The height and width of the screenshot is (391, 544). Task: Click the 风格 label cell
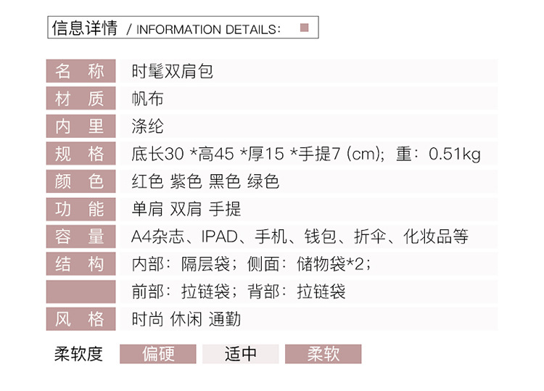click(x=81, y=319)
